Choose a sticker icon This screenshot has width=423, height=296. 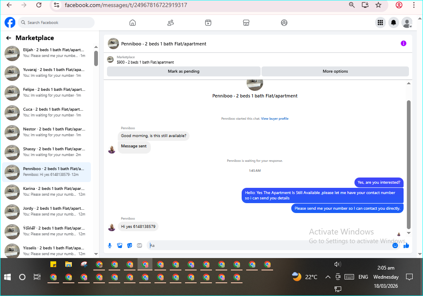point(130,246)
